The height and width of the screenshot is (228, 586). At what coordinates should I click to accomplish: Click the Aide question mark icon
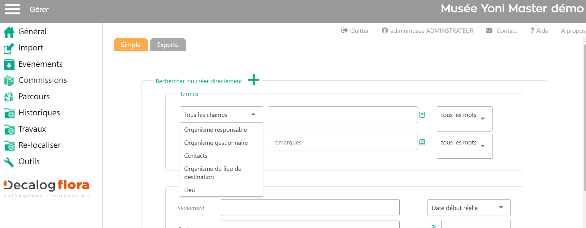click(x=532, y=30)
